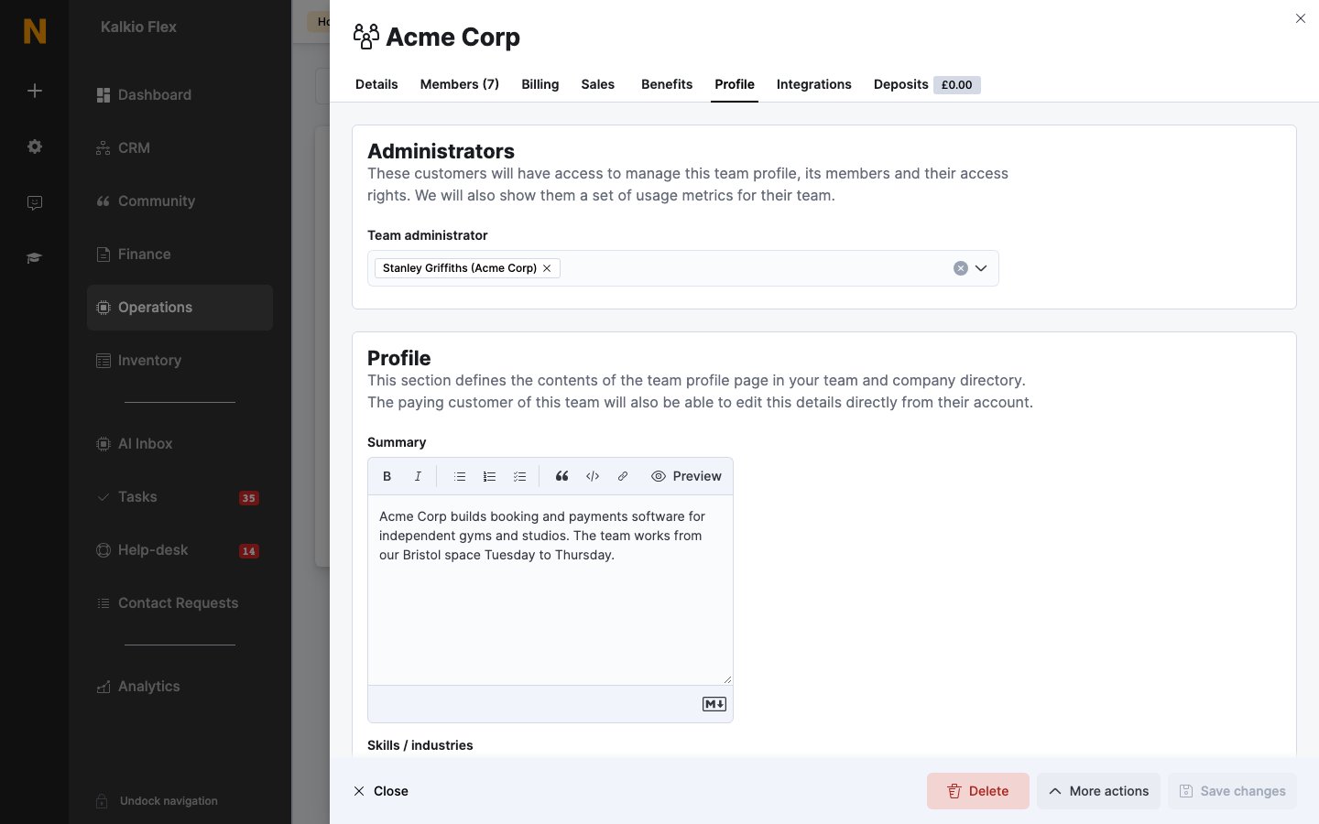The width and height of the screenshot is (1319, 824).
Task: Open the Sales tab
Action: click(598, 84)
